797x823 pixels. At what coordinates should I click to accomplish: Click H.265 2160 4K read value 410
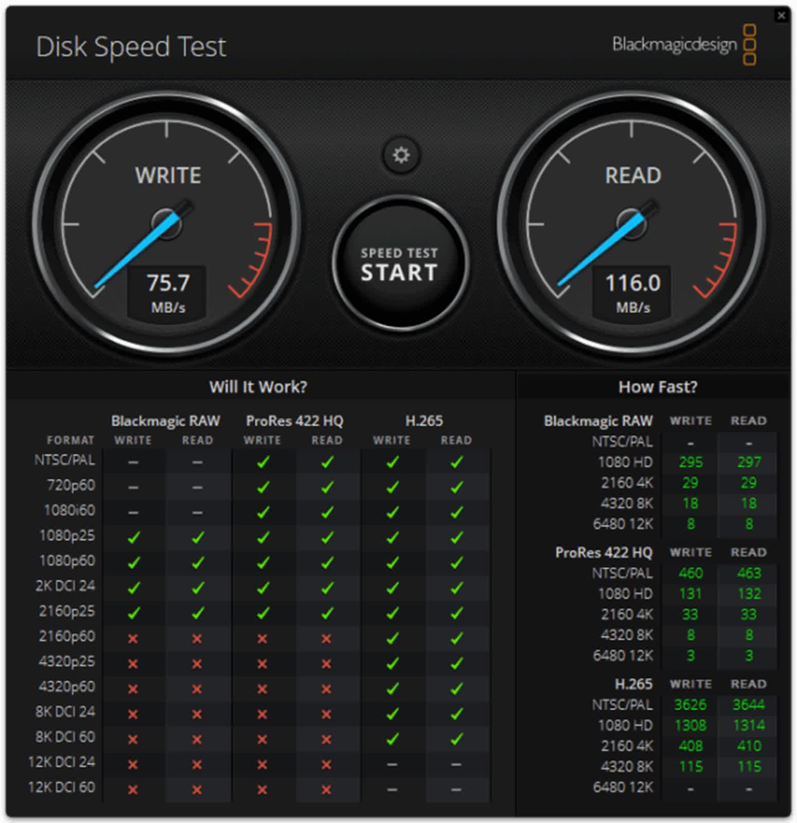click(x=749, y=746)
